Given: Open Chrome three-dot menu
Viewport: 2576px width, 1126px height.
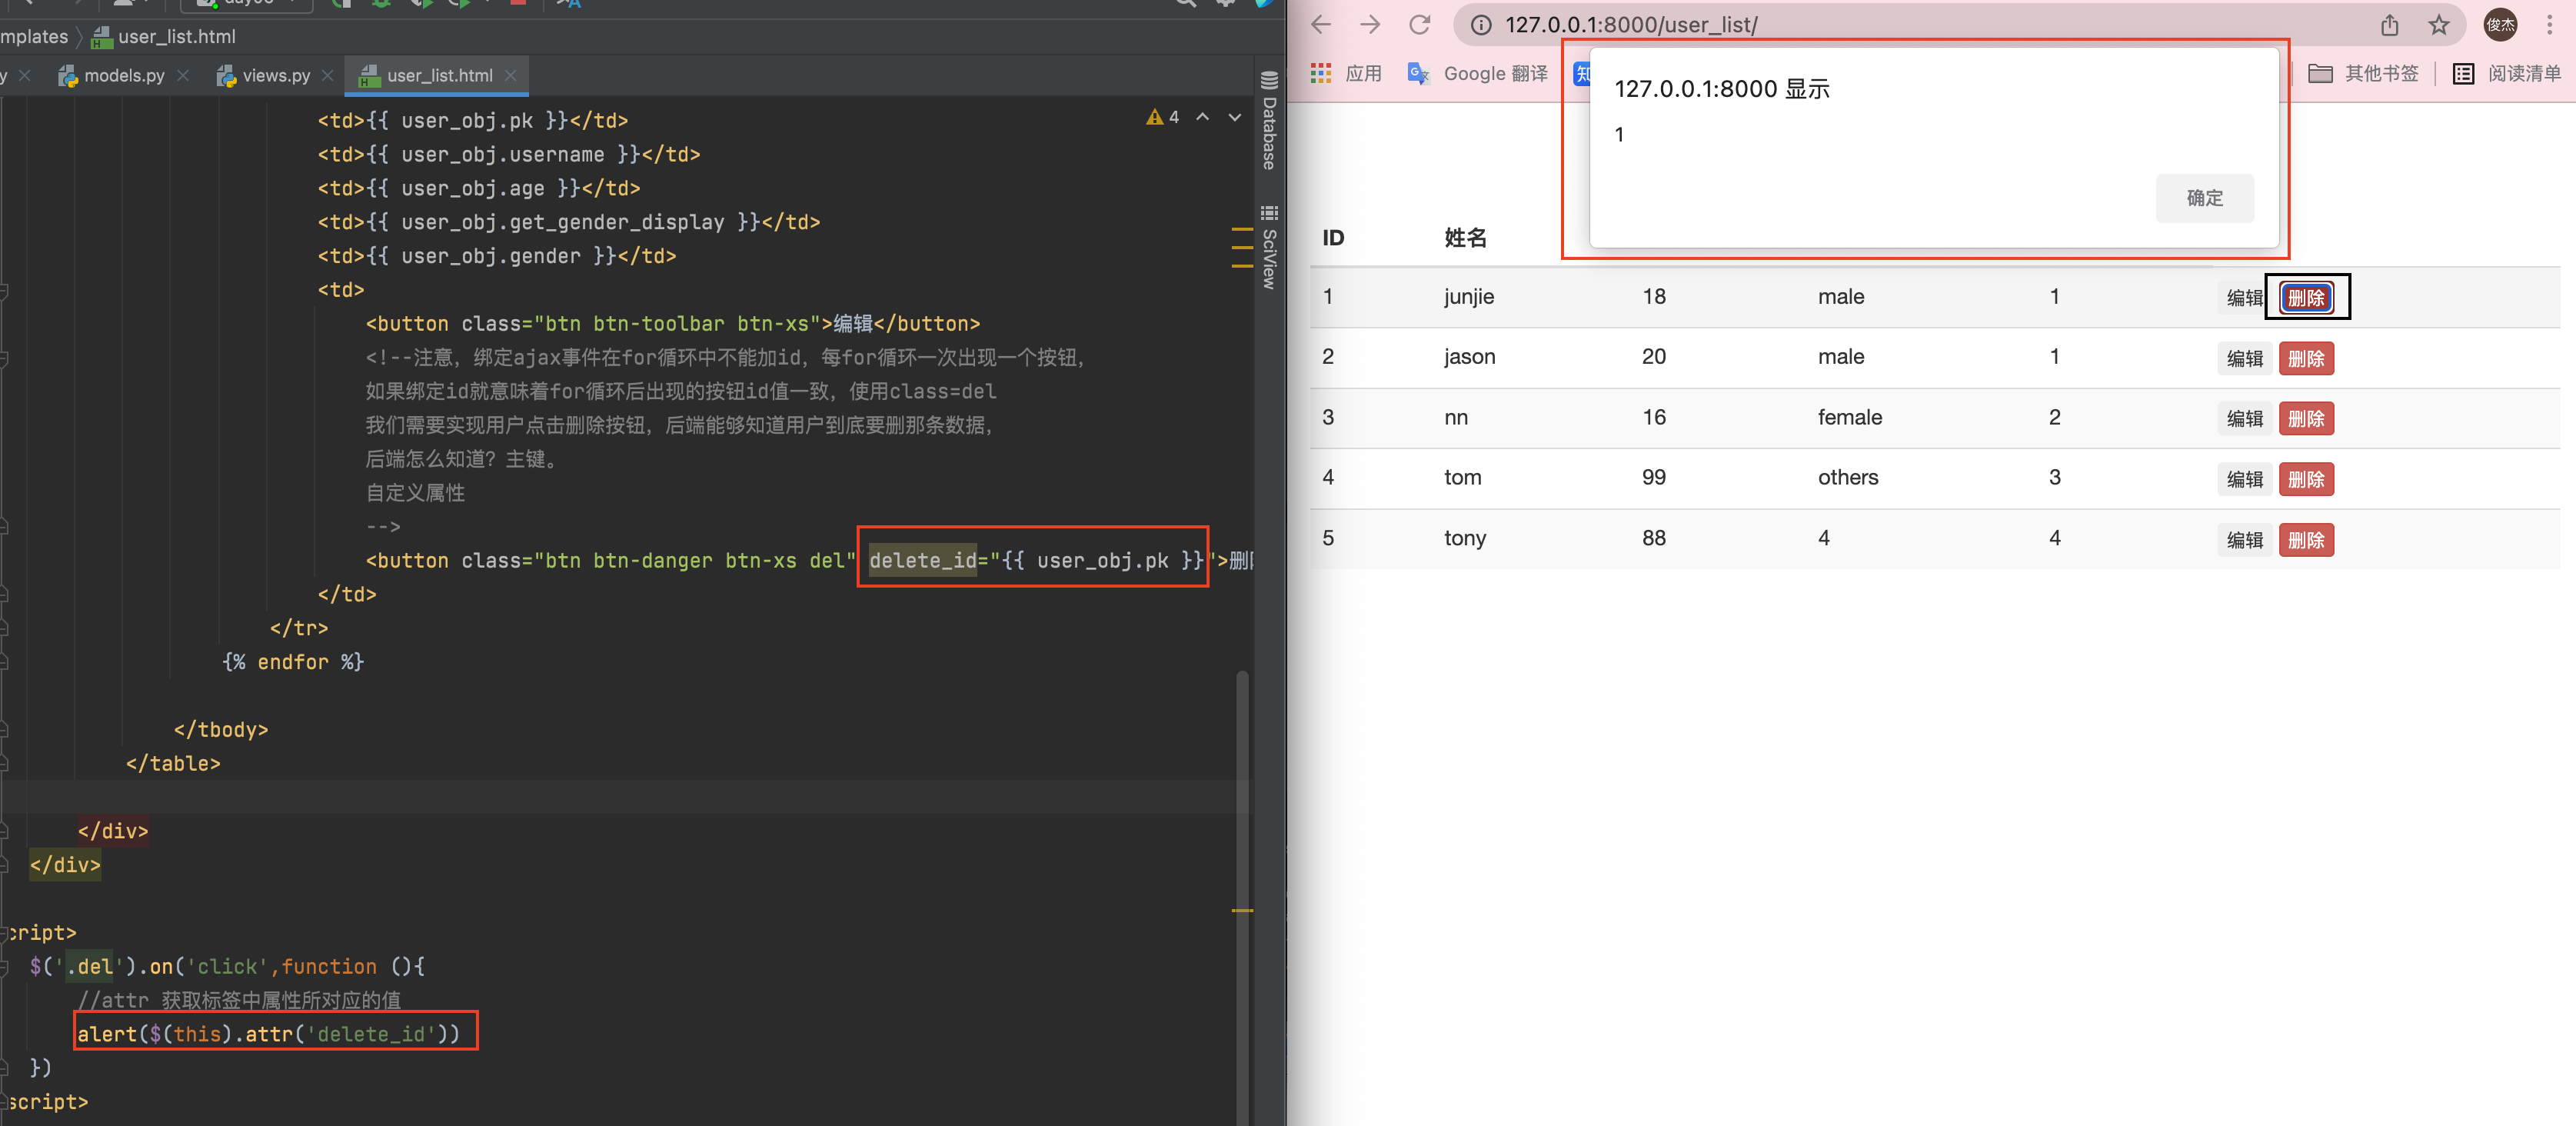Looking at the screenshot, I should coord(2549,24).
